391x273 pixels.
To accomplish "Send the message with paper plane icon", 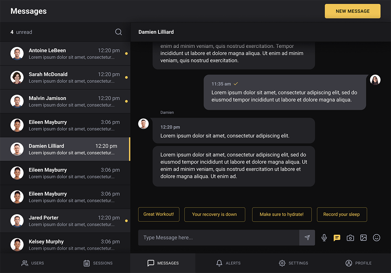I will click(x=307, y=238).
